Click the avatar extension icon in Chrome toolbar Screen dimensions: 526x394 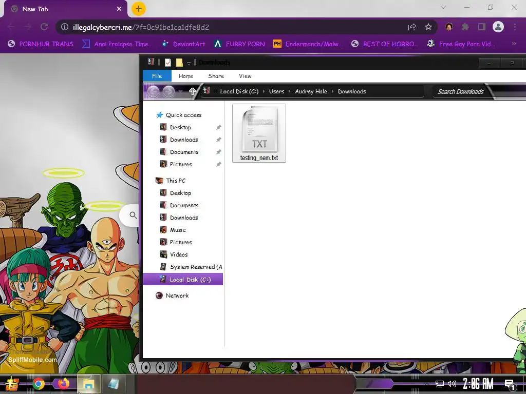(449, 27)
